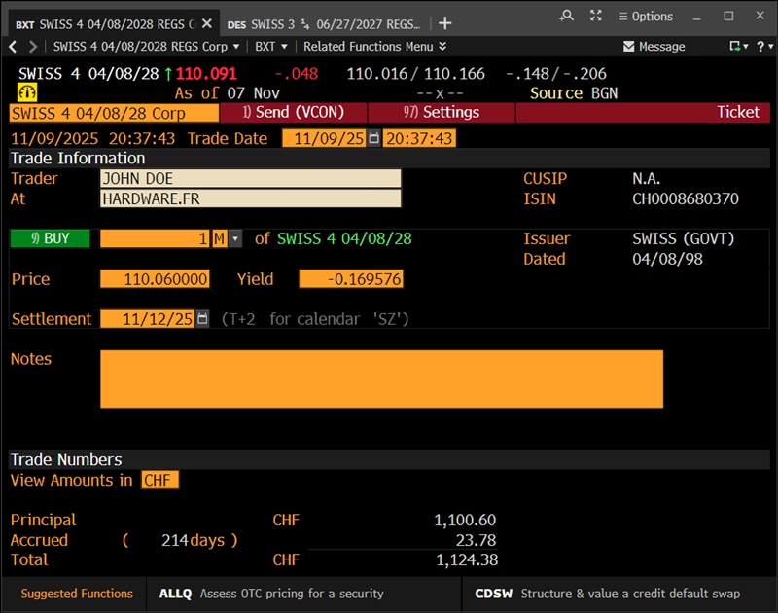Click the yellow gauge icon under SWISS
This screenshot has height=613, width=778.
tap(27, 92)
